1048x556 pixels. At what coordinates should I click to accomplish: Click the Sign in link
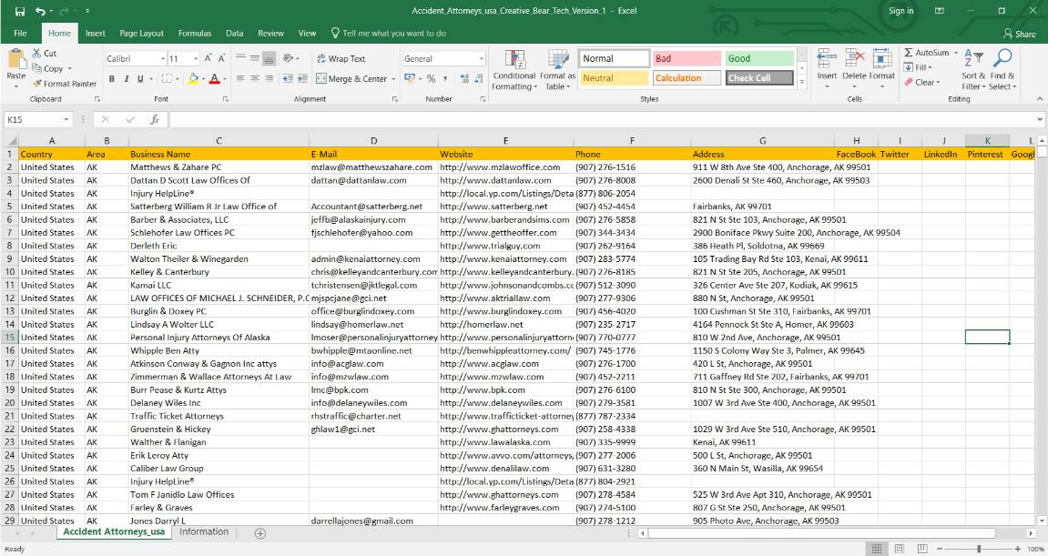tap(900, 11)
